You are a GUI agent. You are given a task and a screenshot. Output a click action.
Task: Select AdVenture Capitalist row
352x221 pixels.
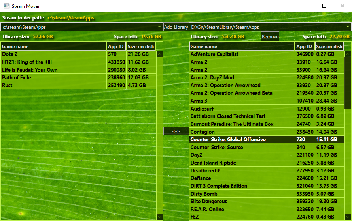coord(267,54)
